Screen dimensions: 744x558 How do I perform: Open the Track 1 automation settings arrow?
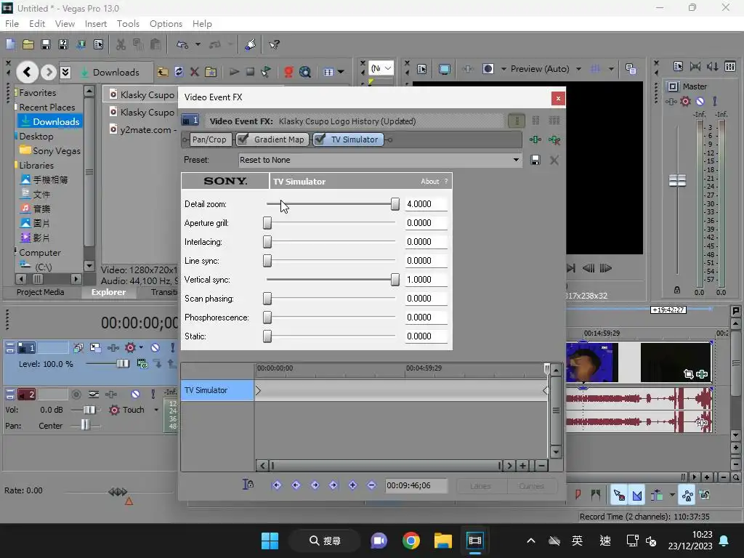[x=141, y=348]
